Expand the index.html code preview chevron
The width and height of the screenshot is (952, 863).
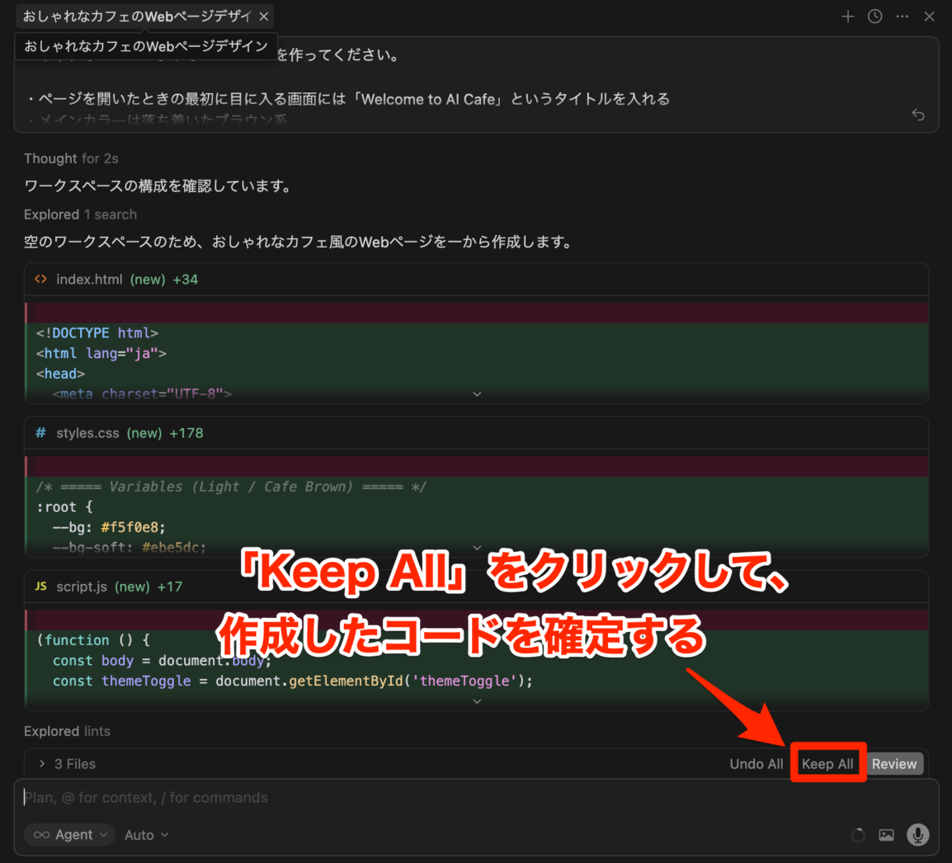pos(477,394)
